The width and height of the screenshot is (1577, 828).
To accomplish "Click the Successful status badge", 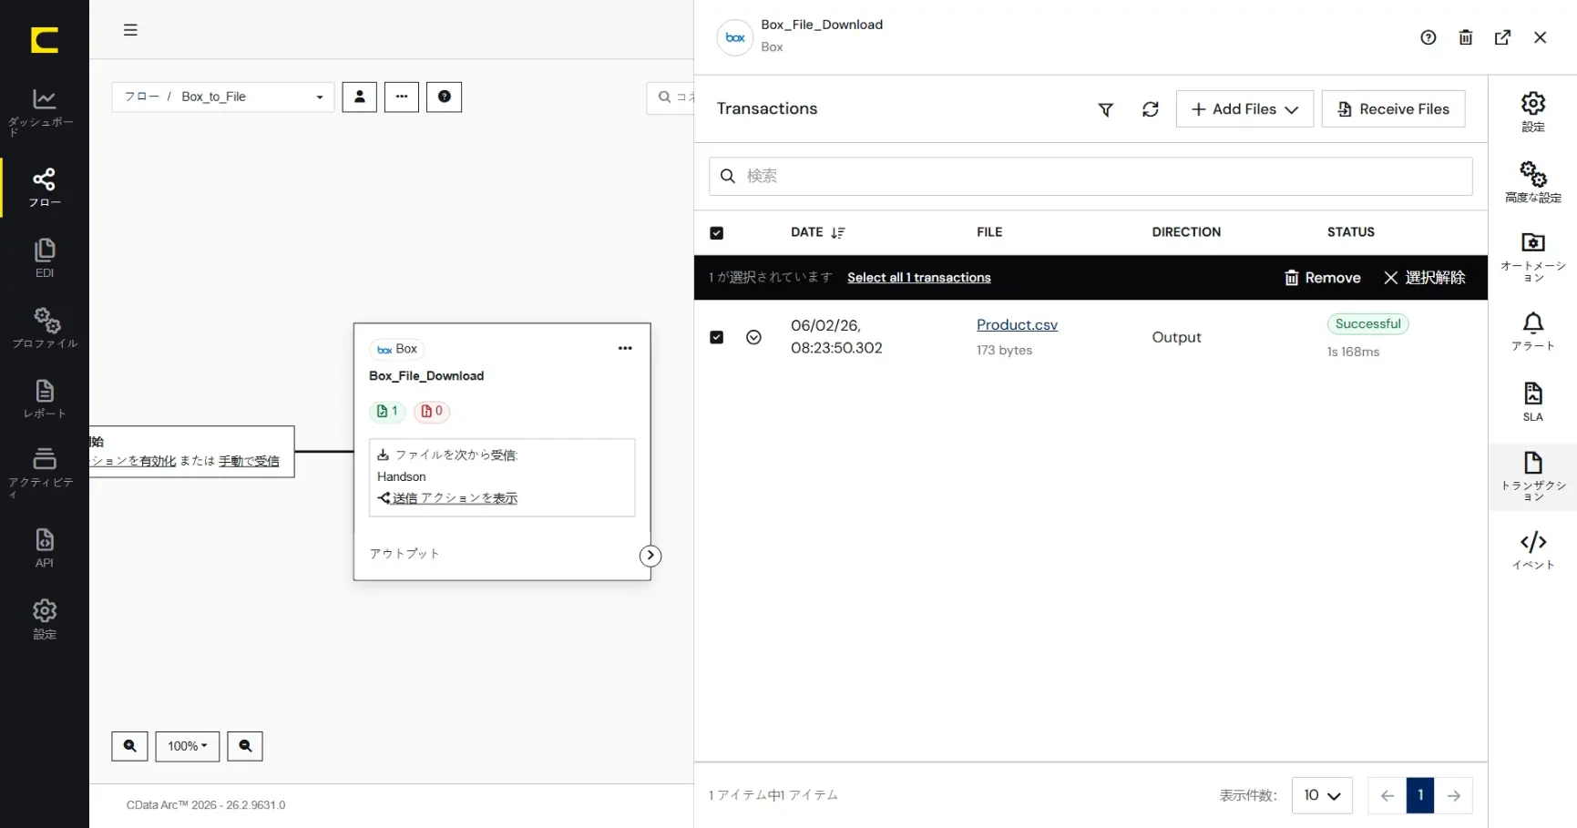I will 1367,324.
